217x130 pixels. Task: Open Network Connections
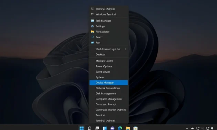pyautogui.click(x=108, y=88)
